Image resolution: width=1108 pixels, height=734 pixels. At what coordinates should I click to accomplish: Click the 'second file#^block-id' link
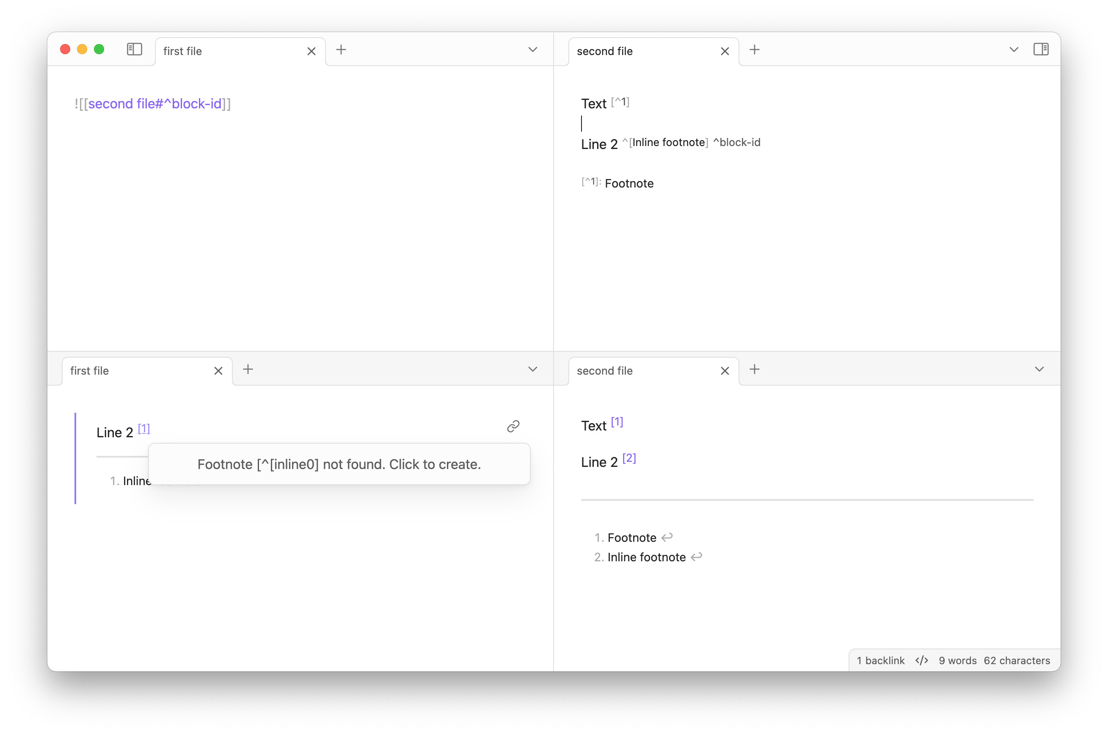pyautogui.click(x=154, y=103)
